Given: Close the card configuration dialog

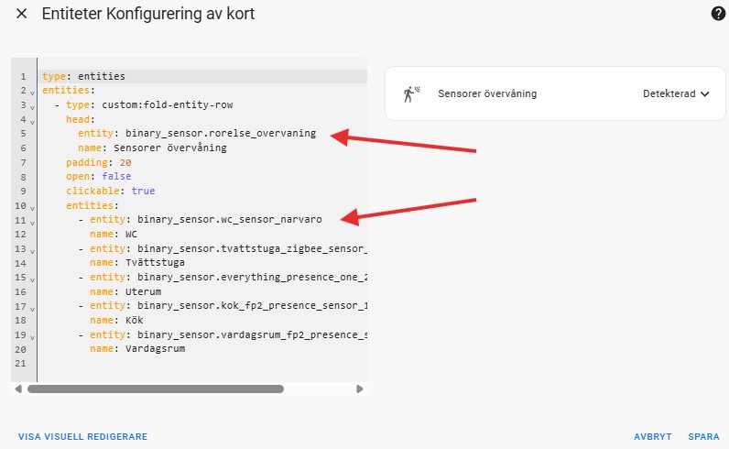Looking at the screenshot, I should coord(21,14).
